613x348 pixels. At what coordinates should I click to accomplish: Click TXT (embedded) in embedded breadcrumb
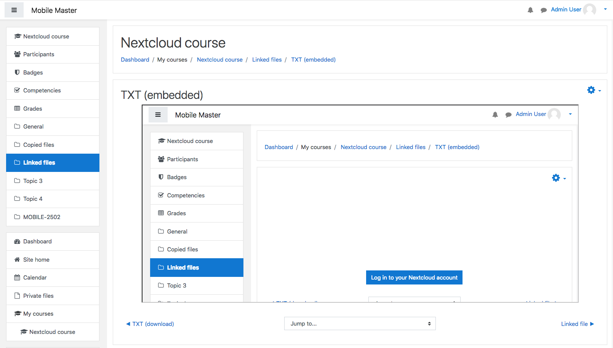click(x=457, y=147)
